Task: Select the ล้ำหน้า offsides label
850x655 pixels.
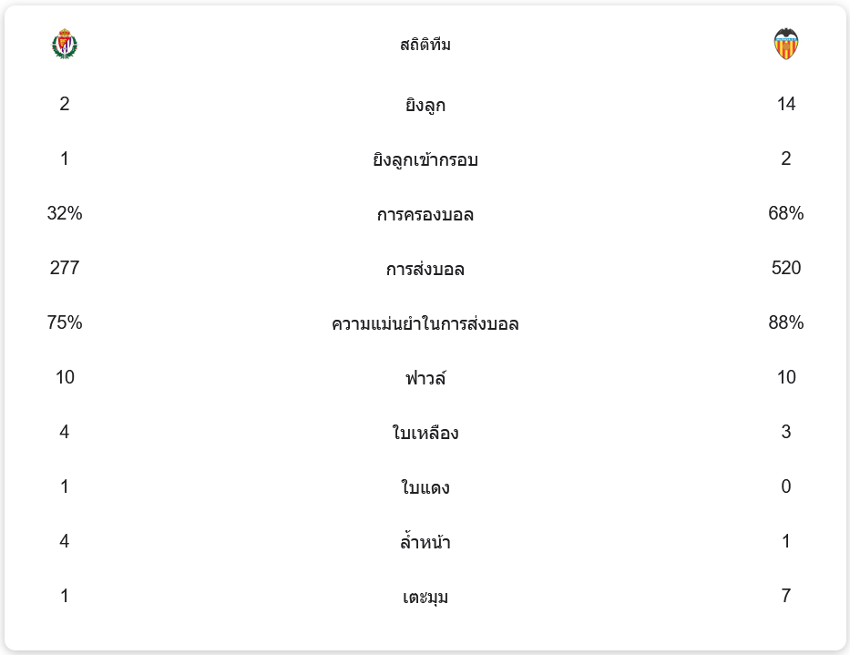Action: click(x=425, y=542)
